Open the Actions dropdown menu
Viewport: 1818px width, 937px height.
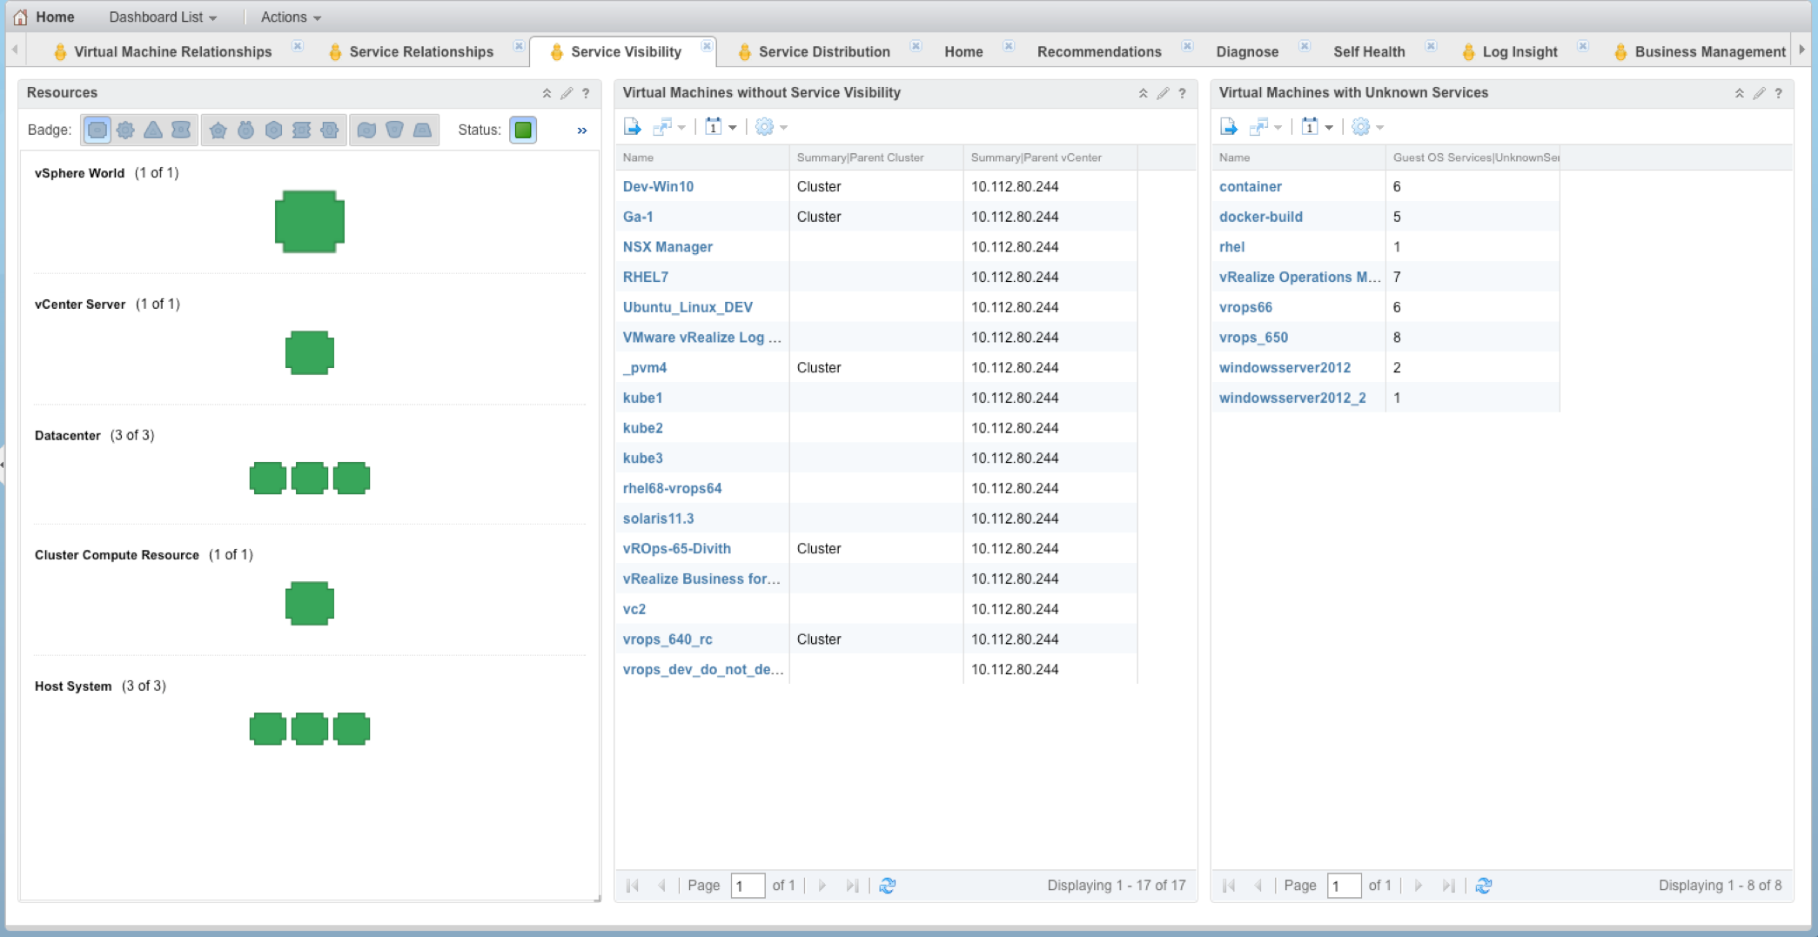[x=291, y=17]
